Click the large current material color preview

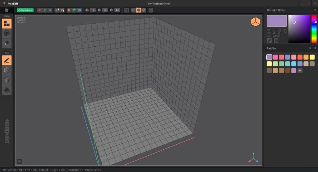pos(276,21)
